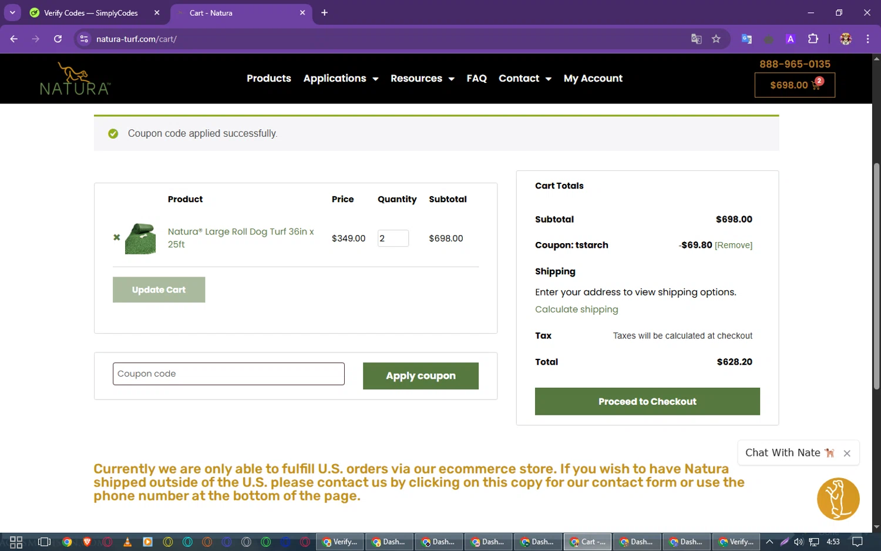Open volume control in system tray
The image size is (881, 551).
pos(799,542)
